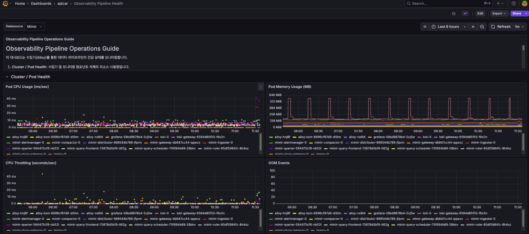Click the purple swap arrows icon

(465, 13)
